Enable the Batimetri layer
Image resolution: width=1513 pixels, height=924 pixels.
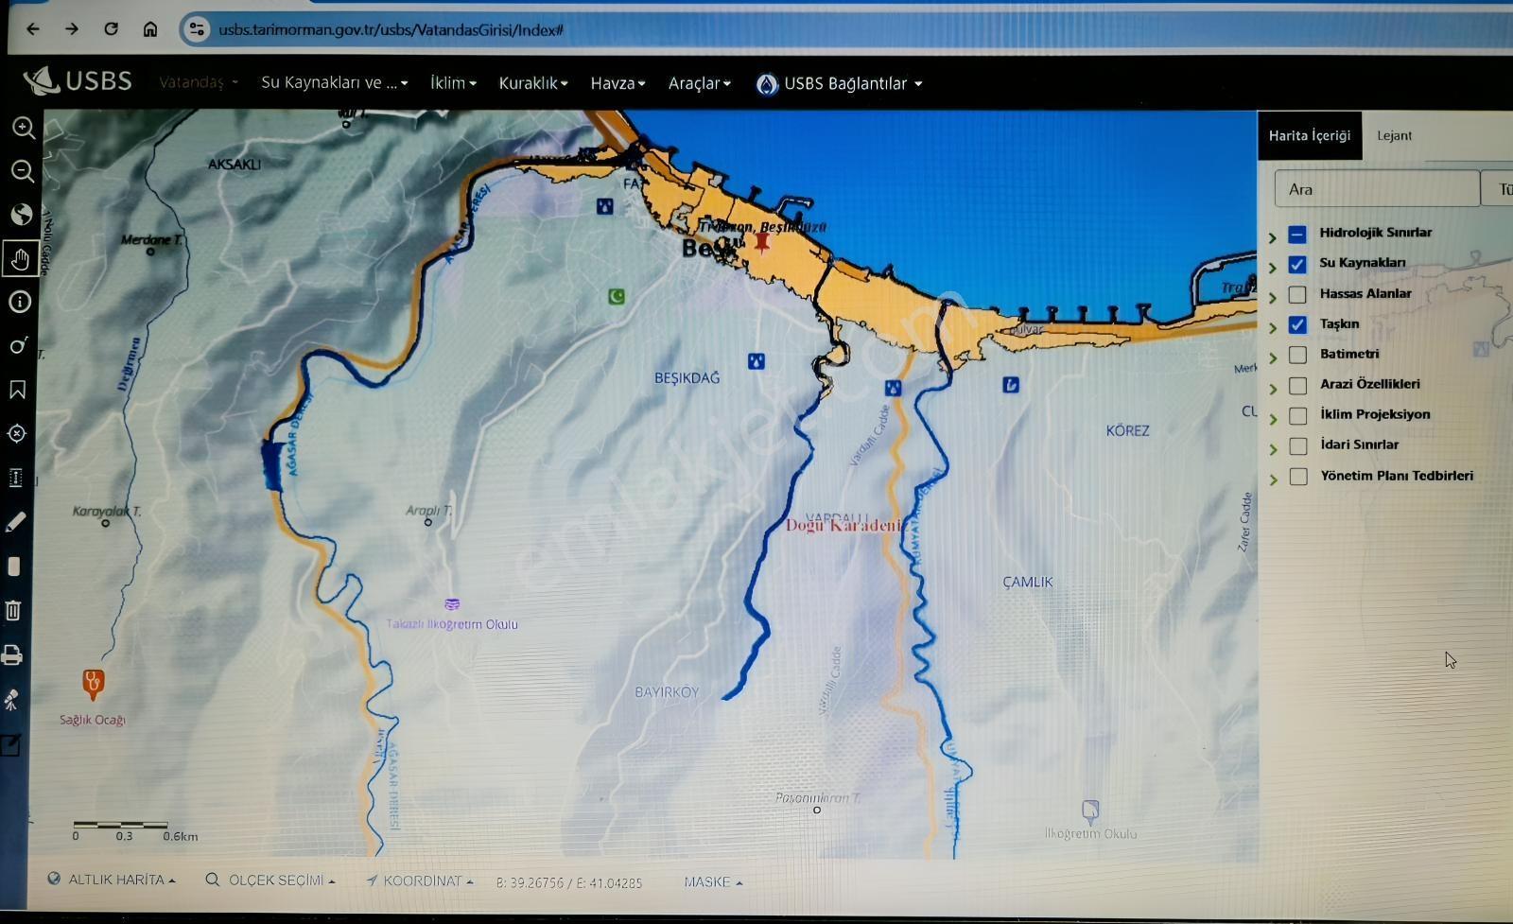click(x=1297, y=355)
